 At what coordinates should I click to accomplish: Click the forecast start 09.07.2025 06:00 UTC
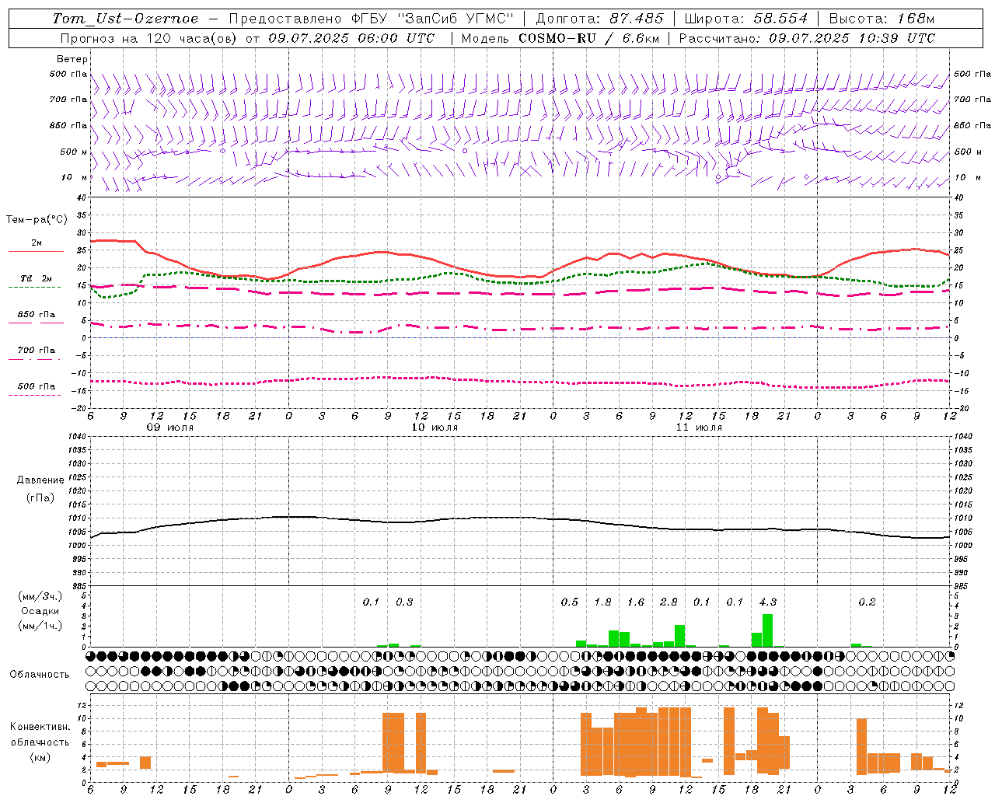coord(351,38)
